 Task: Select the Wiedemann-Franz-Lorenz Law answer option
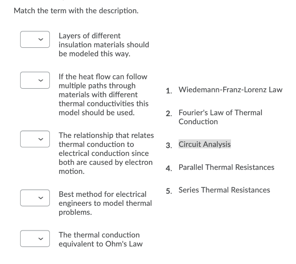[230, 90]
